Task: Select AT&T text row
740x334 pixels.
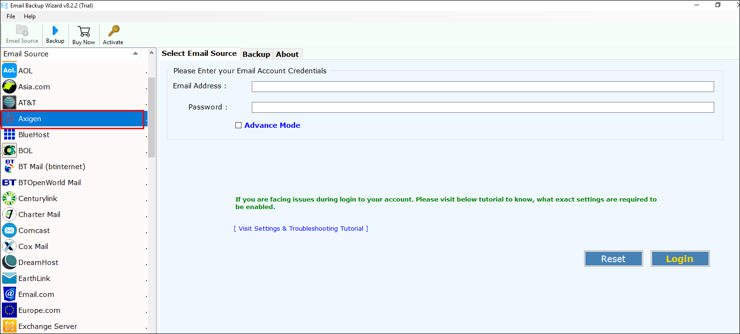Action: (27, 103)
